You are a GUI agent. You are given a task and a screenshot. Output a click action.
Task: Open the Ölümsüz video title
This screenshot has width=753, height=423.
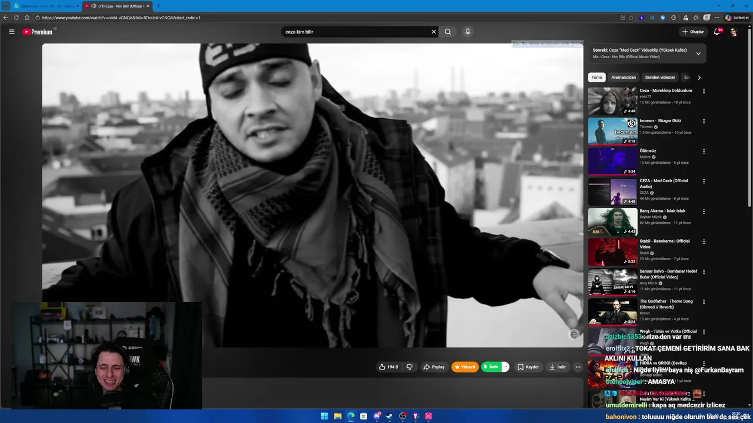click(648, 151)
